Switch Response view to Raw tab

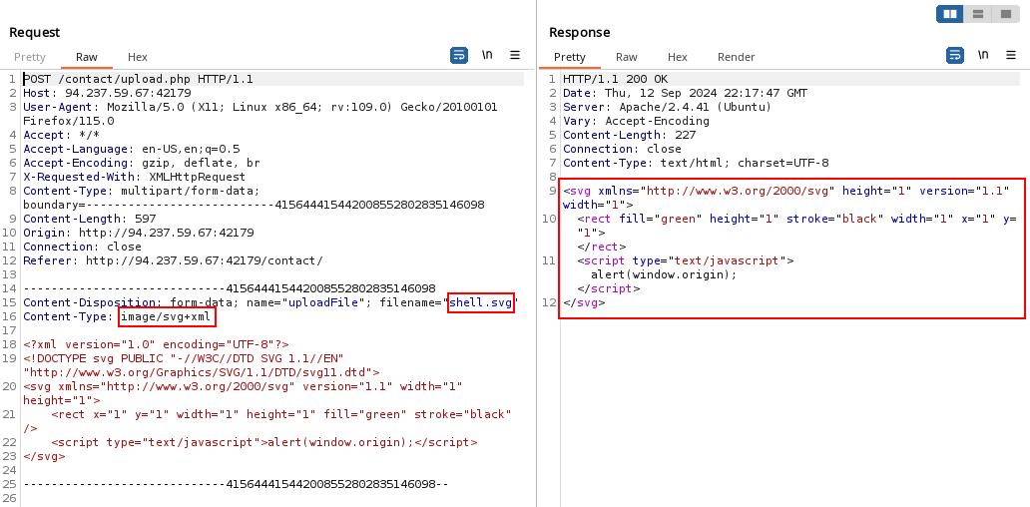(x=626, y=57)
